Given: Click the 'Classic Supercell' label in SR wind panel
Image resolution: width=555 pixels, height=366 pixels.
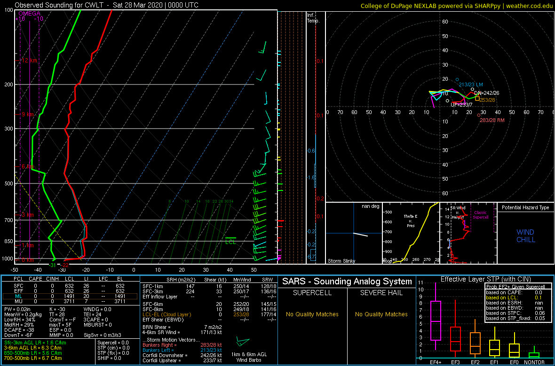Looking at the screenshot, I should [x=481, y=215].
